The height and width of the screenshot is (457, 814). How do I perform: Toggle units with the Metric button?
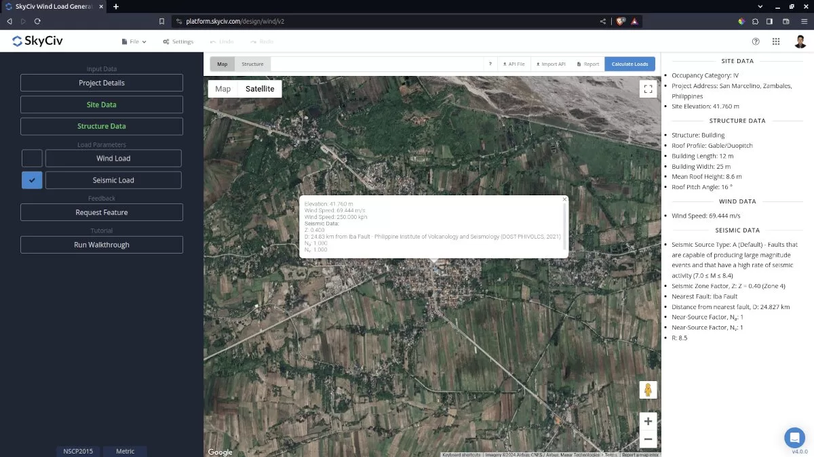(x=125, y=451)
